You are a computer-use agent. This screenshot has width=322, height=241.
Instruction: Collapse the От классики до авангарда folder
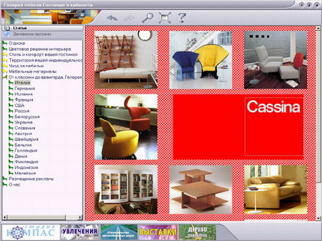point(5,77)
